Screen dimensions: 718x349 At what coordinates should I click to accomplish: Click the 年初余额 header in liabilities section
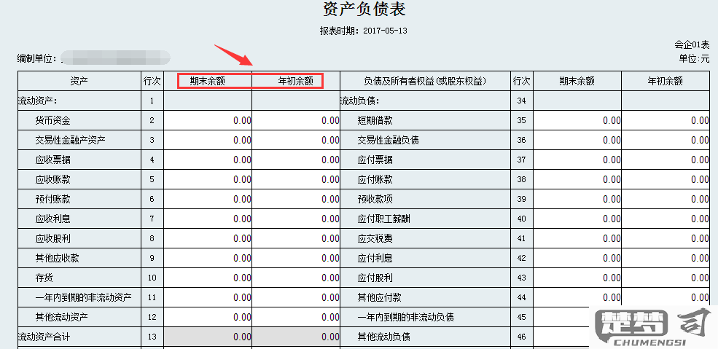[x=666, y=81]
